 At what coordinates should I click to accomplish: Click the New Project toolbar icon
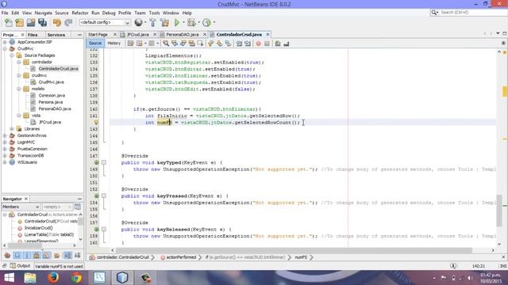click(19, 23)
